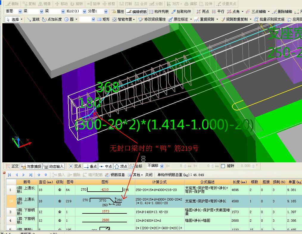Click the 合并 (merge) tool
The width and height of the screenshot is (302, 234).
coord(141,4)
